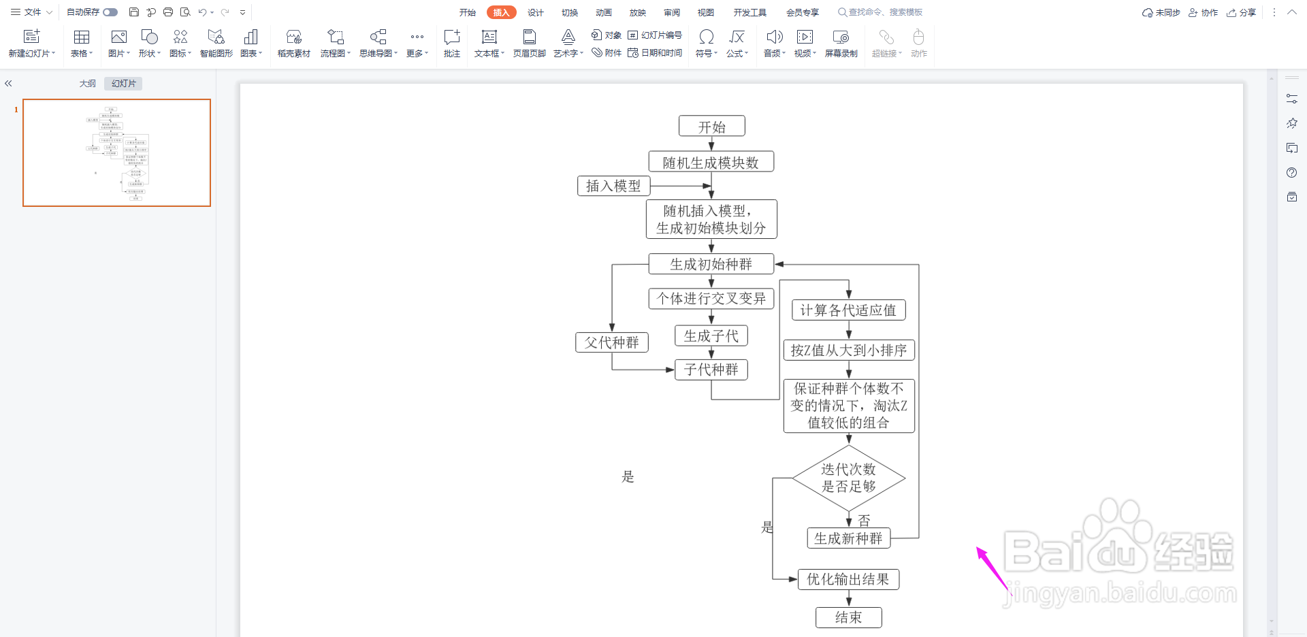The image size is (1307, 637).
Task: Click the Formula (公式) icon
Action: [x=737, y=37]
